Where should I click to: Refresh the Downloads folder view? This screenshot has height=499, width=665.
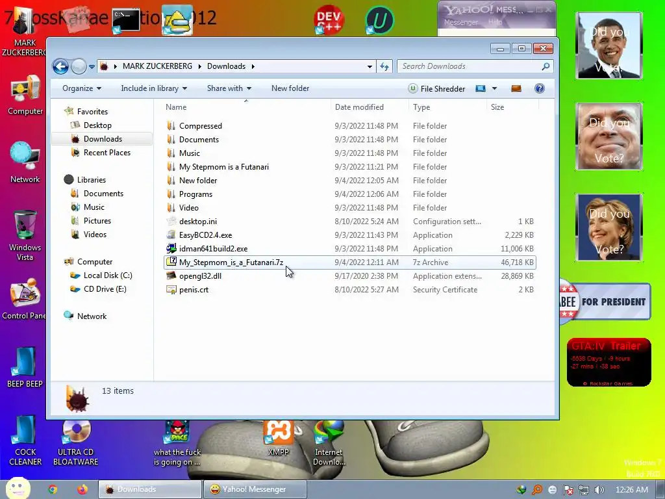[x=384, y=66]
